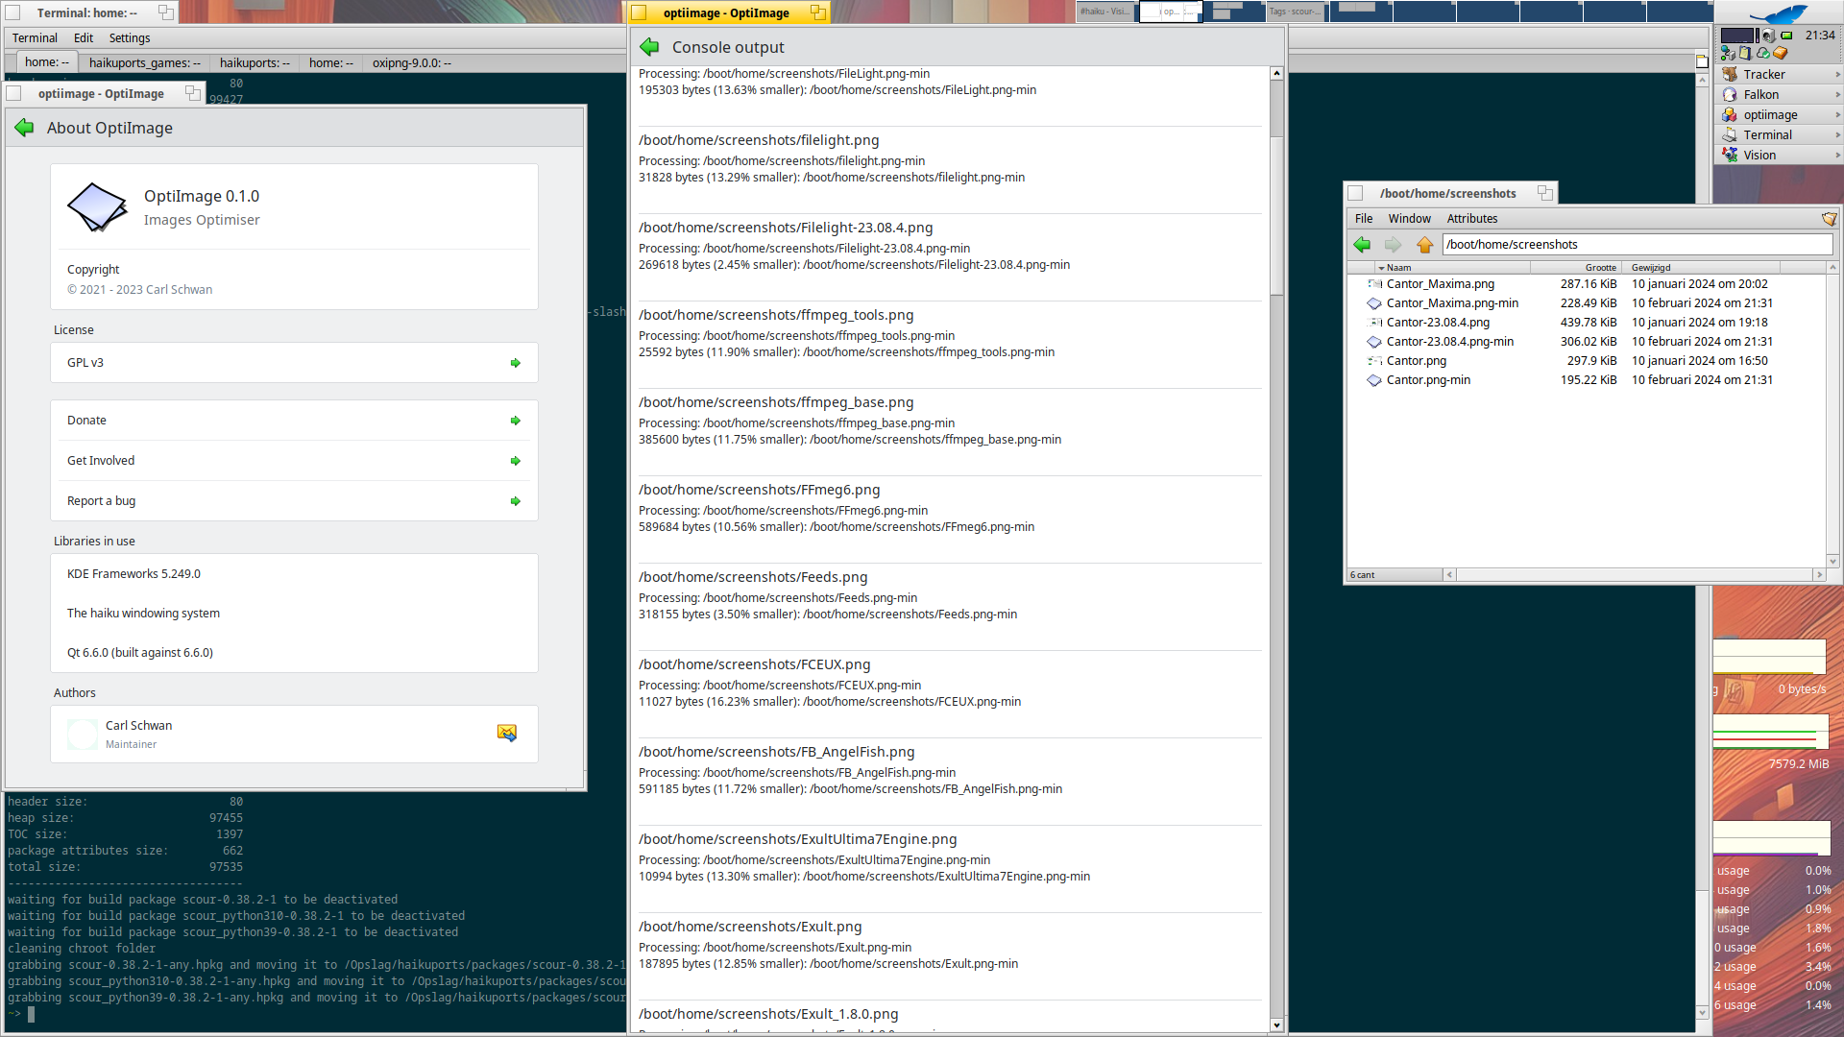Image resolution: width=1844 pixels, height=1037 pixels.
Task: Sort files by the Naam column
Action: click(1452, 268)
